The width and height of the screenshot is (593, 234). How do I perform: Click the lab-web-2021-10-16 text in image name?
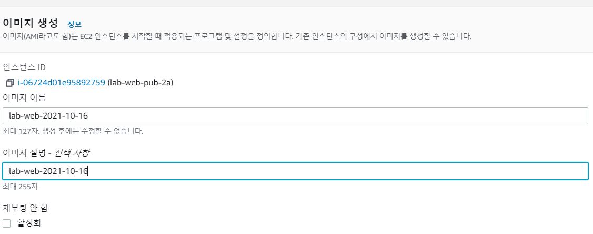(x=48, y=116)
